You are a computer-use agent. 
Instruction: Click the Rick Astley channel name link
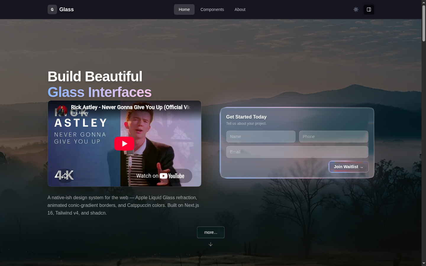pyautogui.click(x=80, y=113)
